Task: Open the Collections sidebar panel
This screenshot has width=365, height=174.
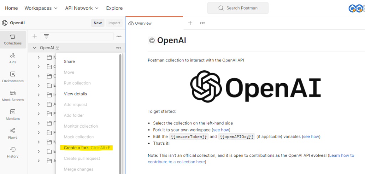Action: click(x=13, y=39)
